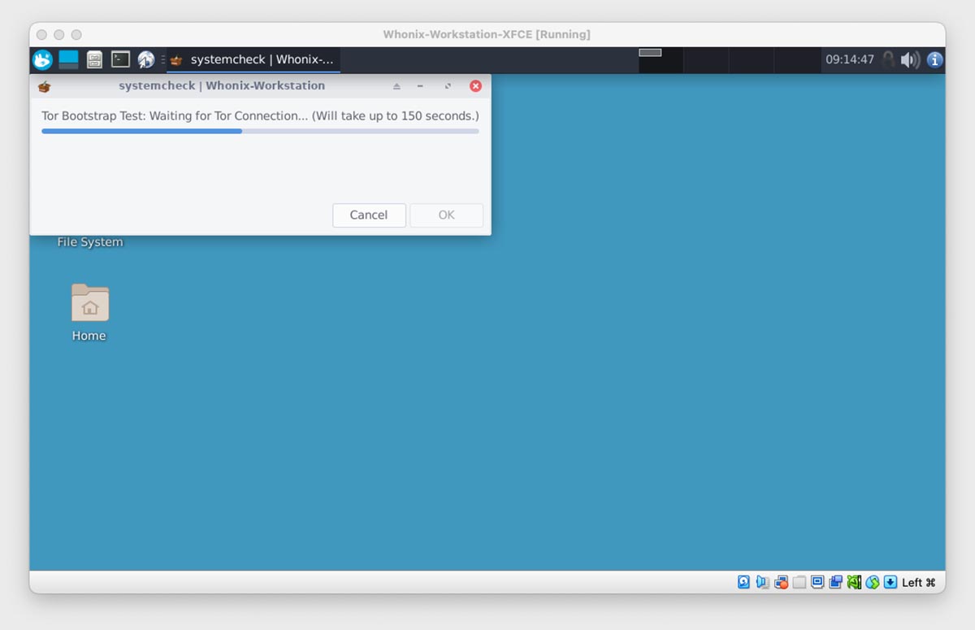Image resolution: width=975 pixels, height=630 pixels.
Task: Switch to the second workspace in pager
Action: coord(705,59)
